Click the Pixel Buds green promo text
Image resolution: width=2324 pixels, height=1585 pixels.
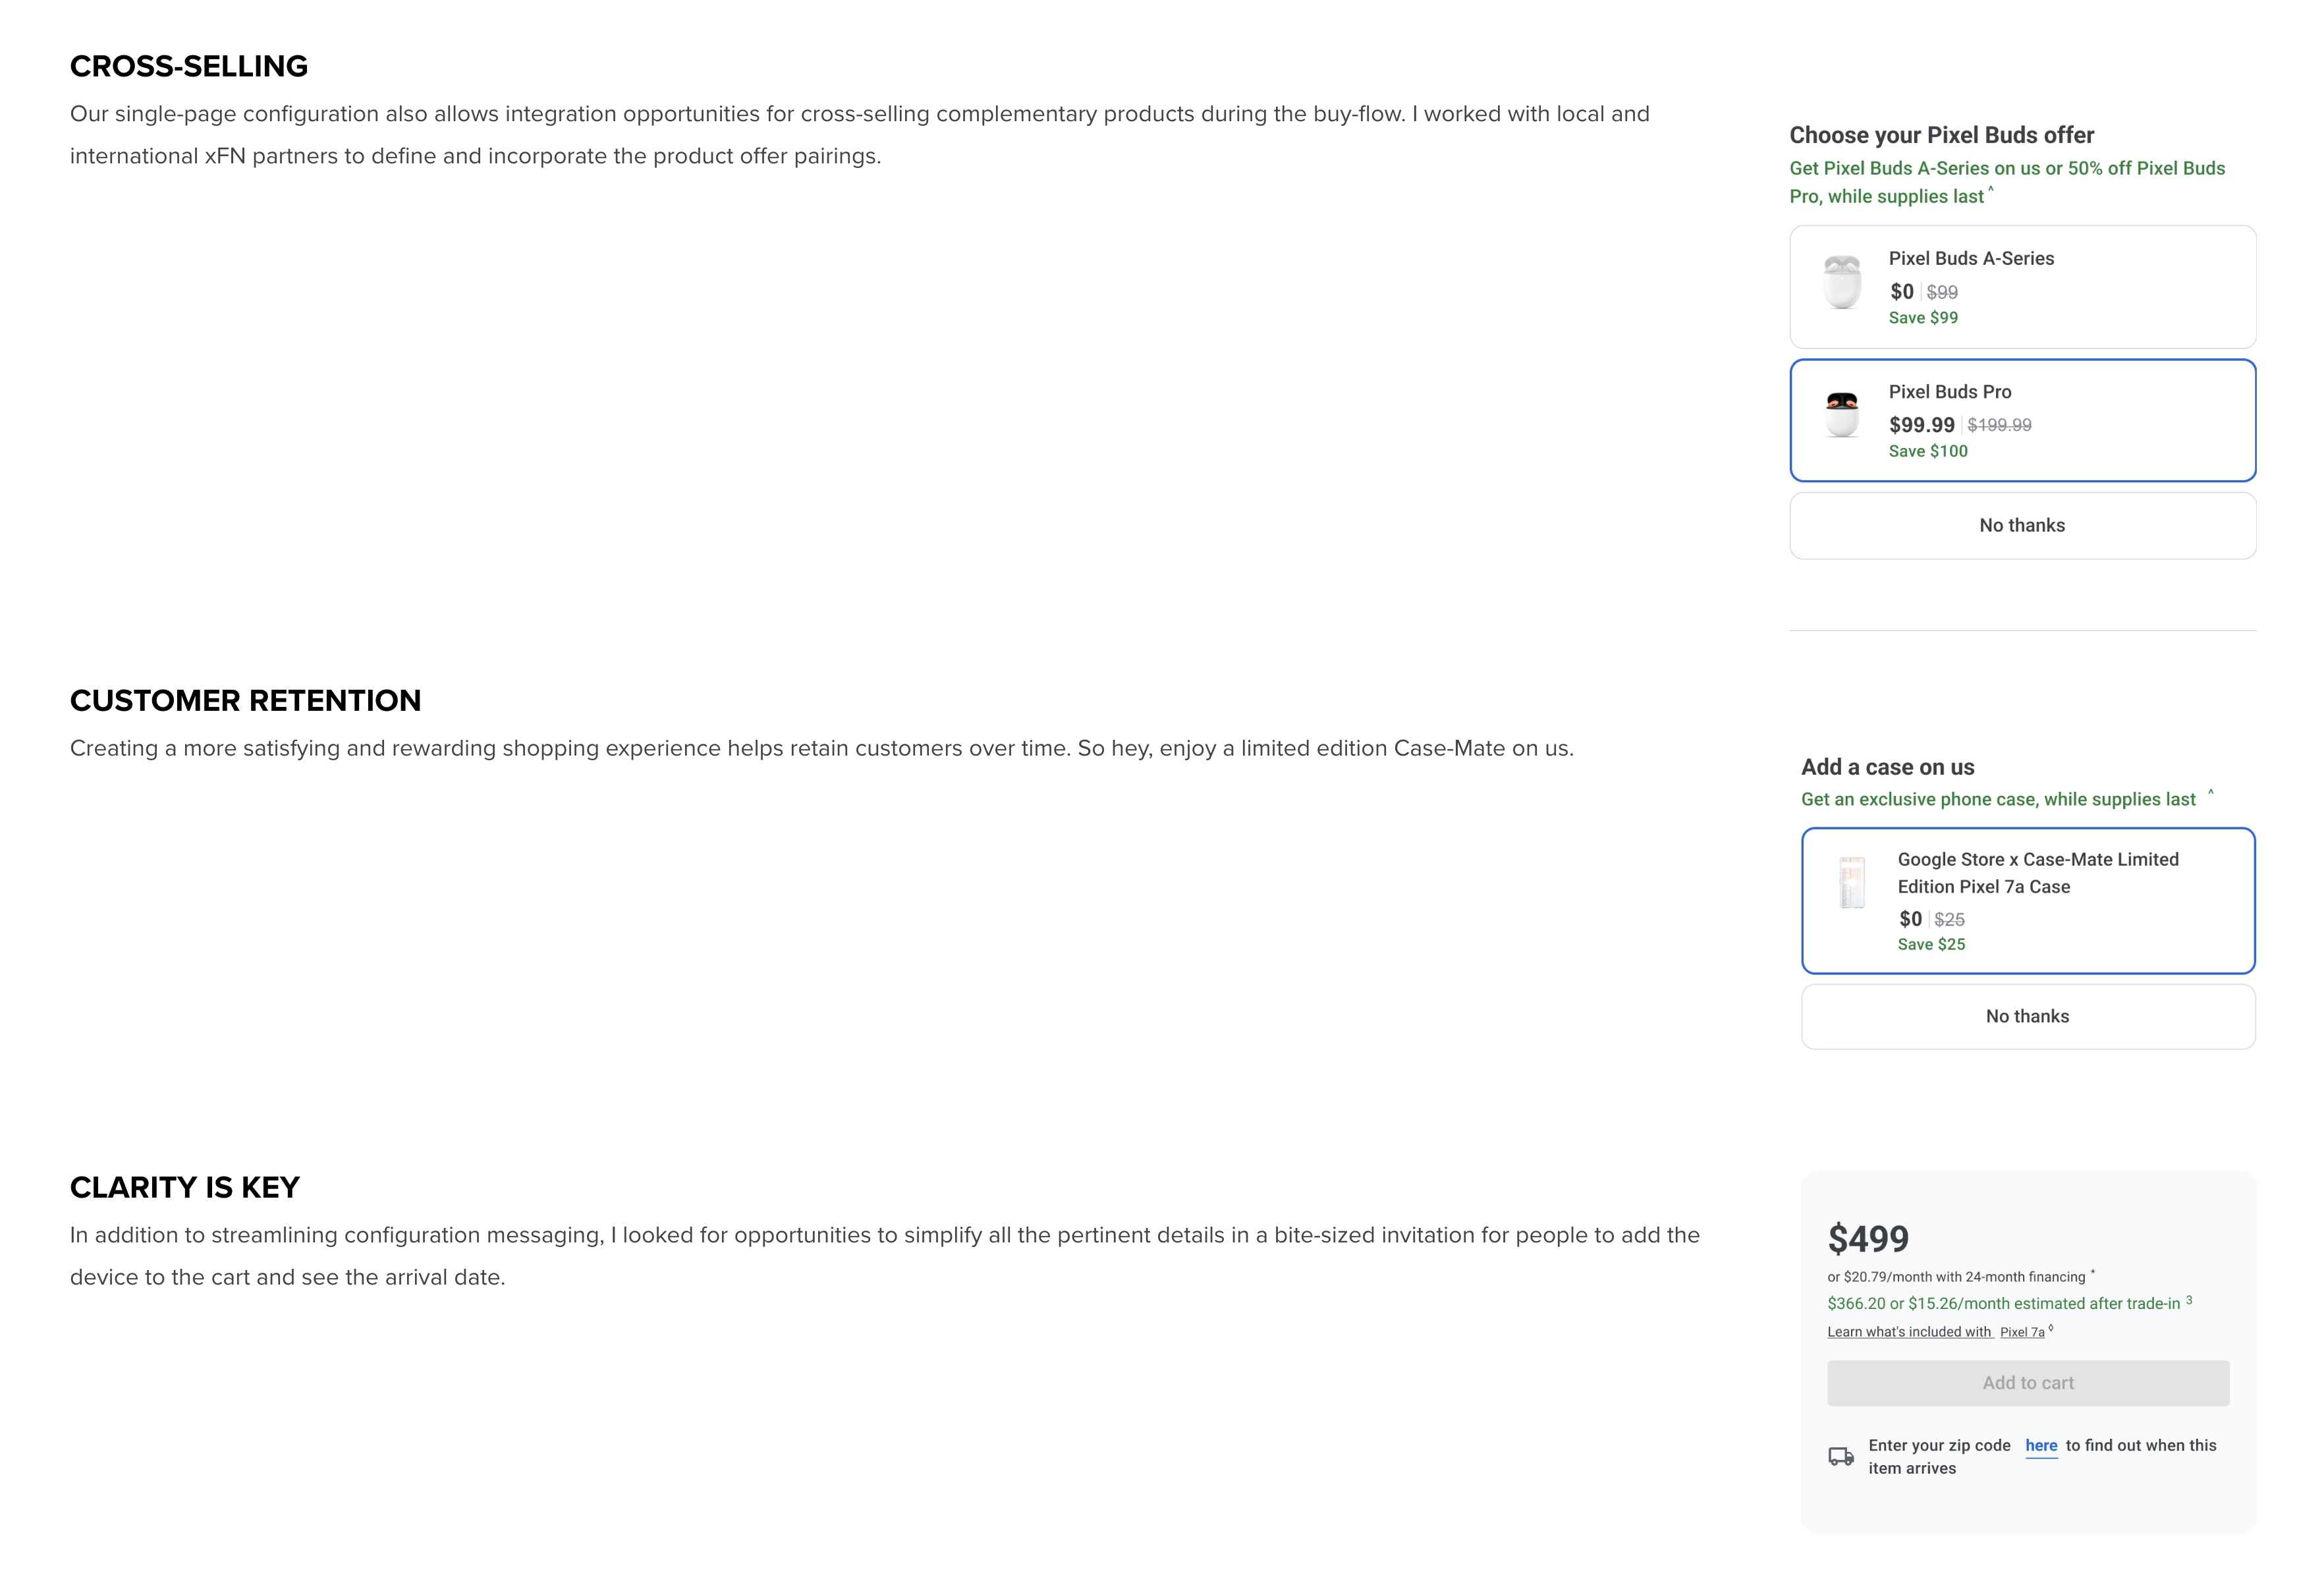coord(2007,182)
